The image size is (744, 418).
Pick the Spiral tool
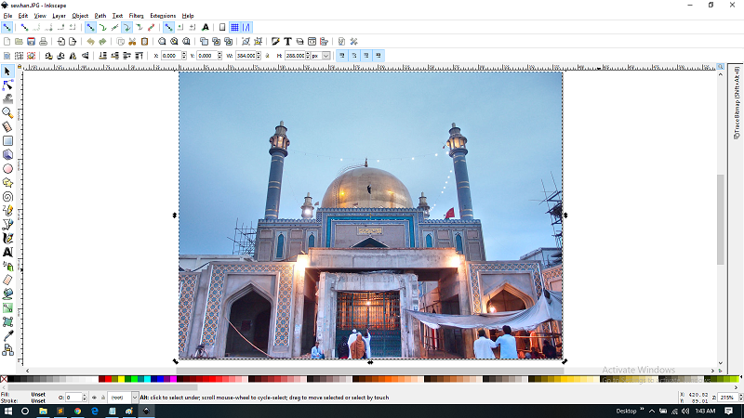click(7, 197)
